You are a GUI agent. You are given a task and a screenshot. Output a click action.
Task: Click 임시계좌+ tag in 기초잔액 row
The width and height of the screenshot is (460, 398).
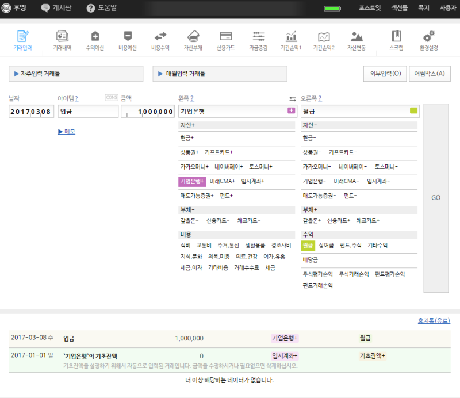tap(285, 356)
